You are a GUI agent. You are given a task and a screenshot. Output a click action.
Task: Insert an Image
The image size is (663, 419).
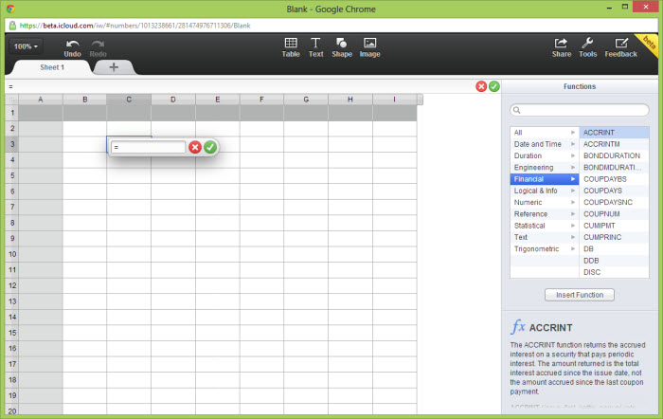[370, 47]
